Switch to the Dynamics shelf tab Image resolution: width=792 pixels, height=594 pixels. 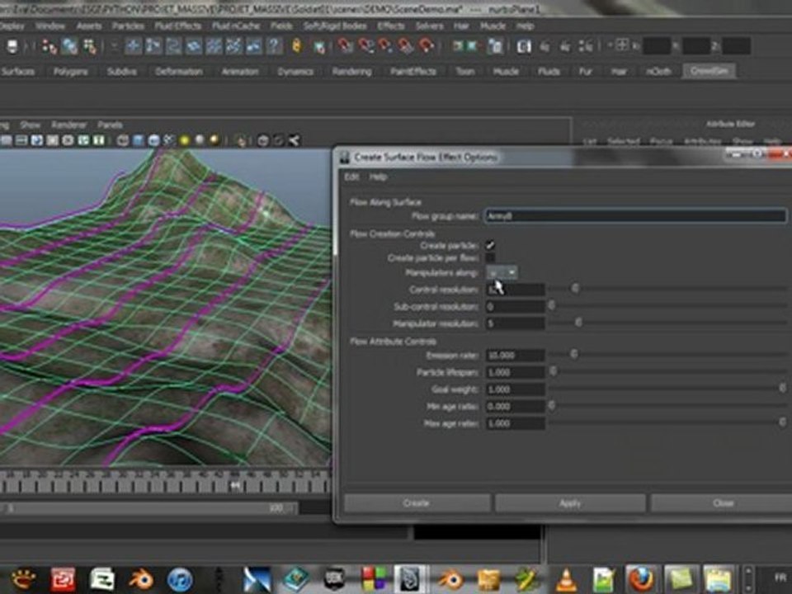coord(295,72)
